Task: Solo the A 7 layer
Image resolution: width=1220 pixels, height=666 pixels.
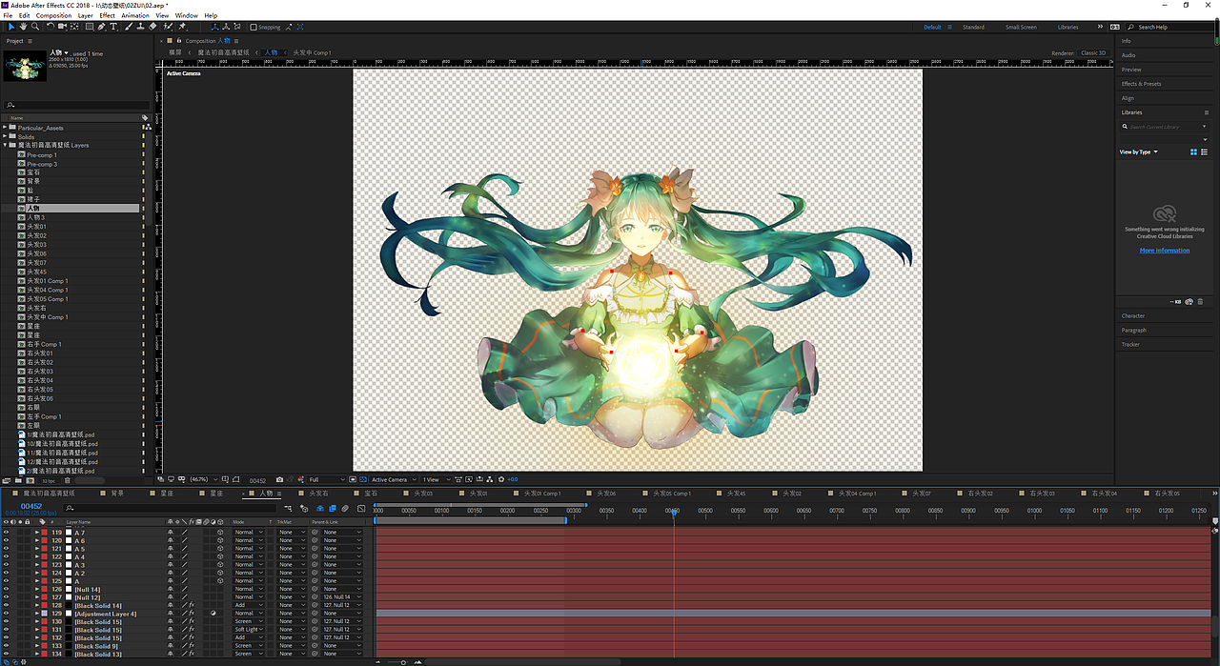Action: click(x=20, y=533)
